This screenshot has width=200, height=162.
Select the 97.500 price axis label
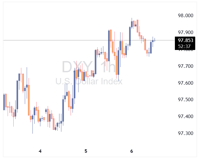tap(186, 100)
